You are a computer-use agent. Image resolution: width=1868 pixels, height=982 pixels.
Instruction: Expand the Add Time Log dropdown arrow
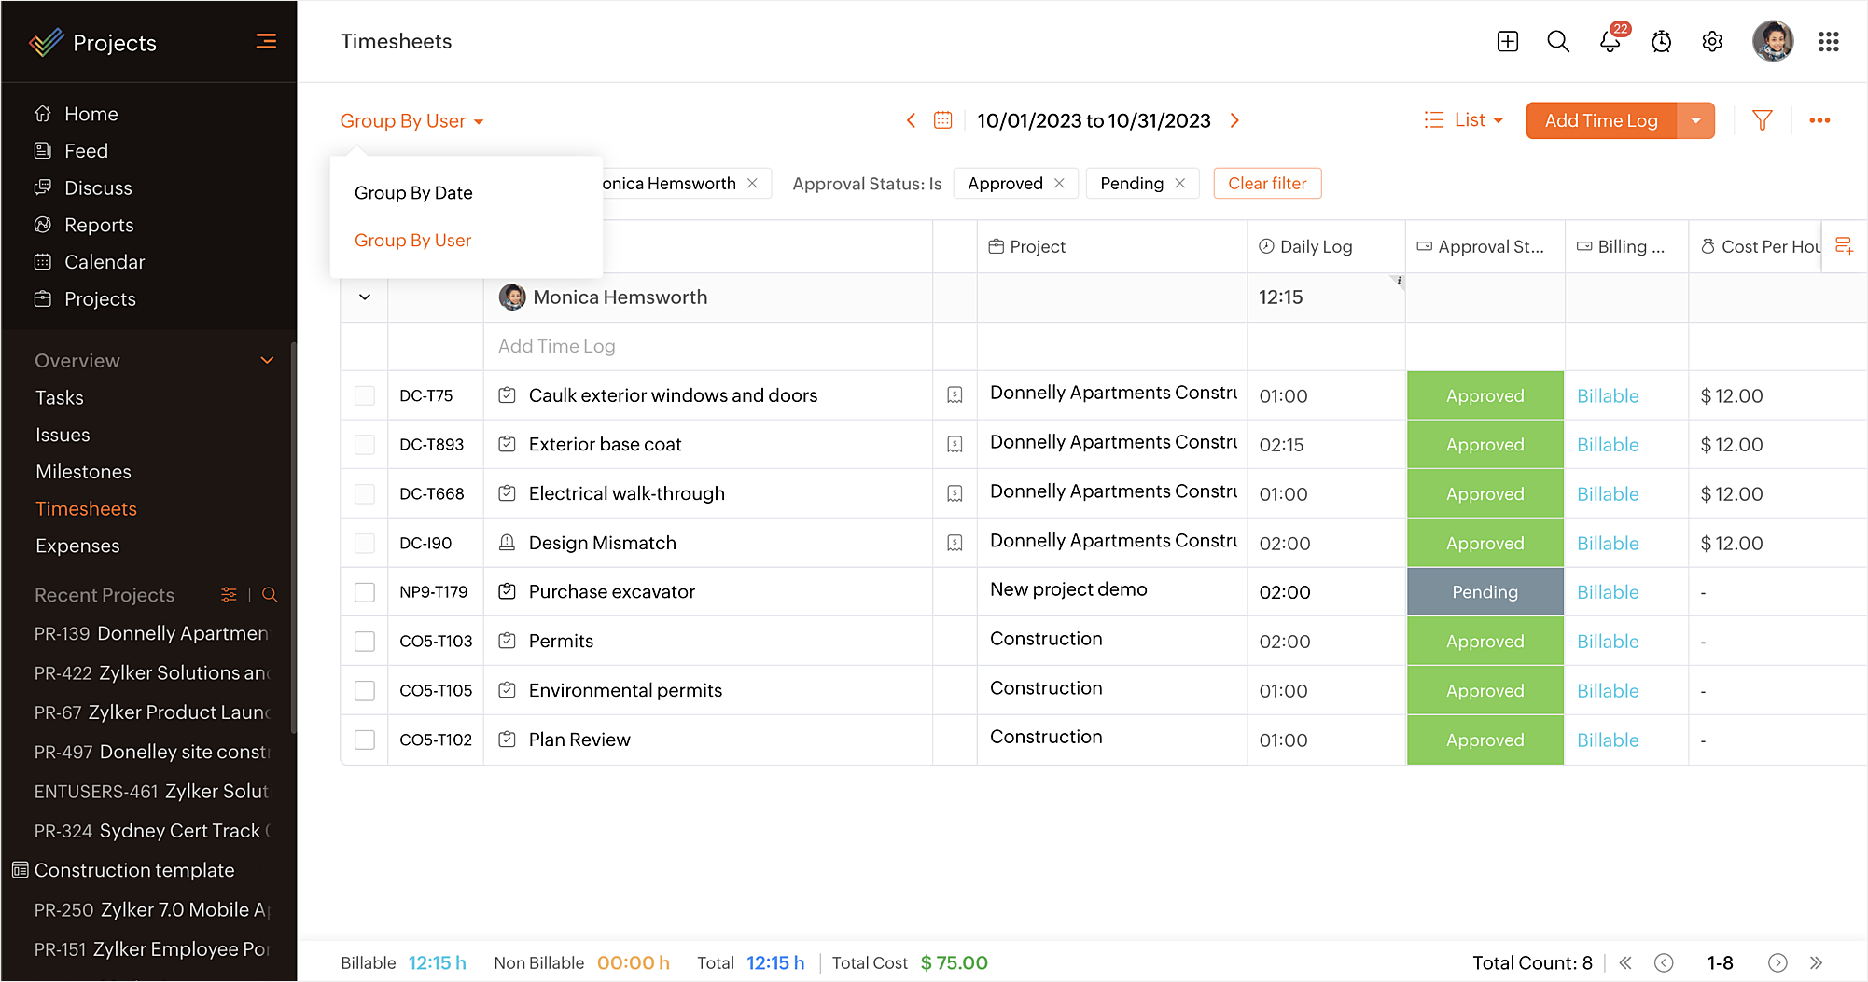pyautogui.click(x=1695, y=120)
